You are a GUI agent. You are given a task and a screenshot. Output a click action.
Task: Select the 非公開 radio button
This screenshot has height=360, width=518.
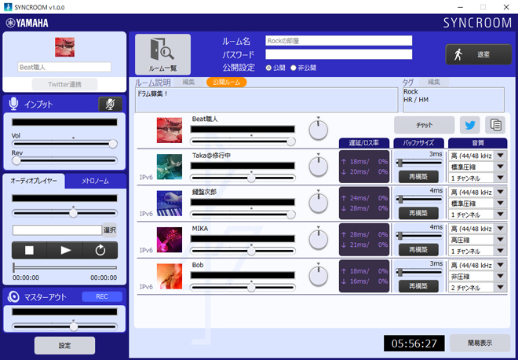[x=294, y=68]
